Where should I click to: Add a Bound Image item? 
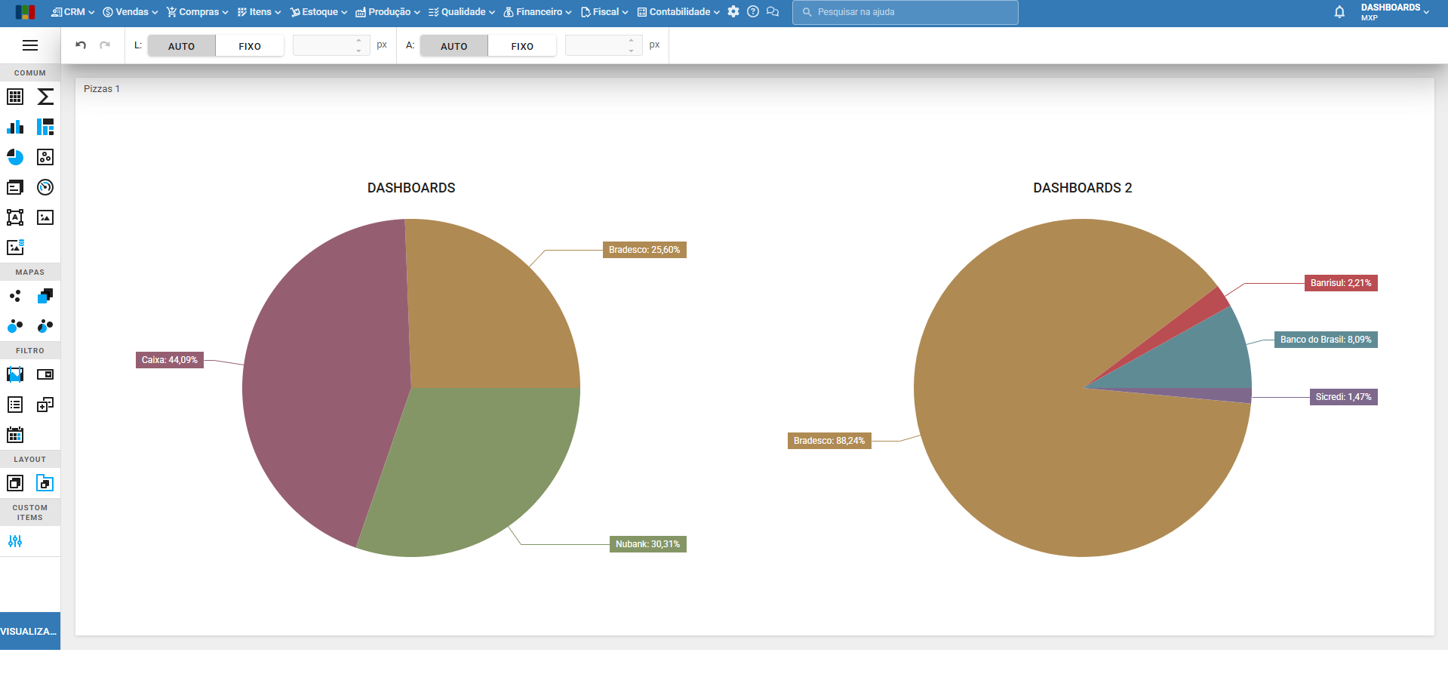click(x=15, y=248)
